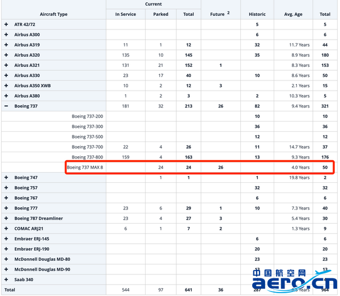
Task: Click the Total row current total 641
Action: pos(189,290)
